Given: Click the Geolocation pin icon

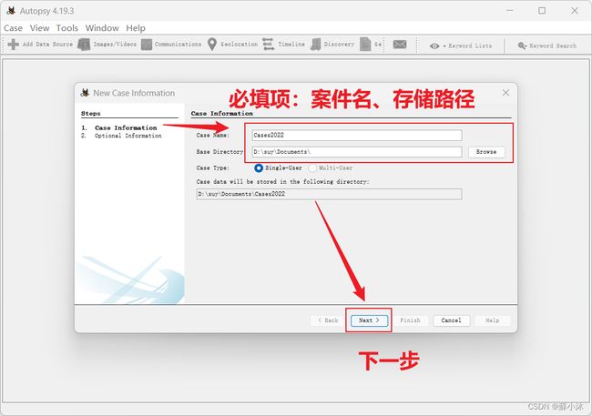Looking at the screenshot, I should tap(212, 45).
